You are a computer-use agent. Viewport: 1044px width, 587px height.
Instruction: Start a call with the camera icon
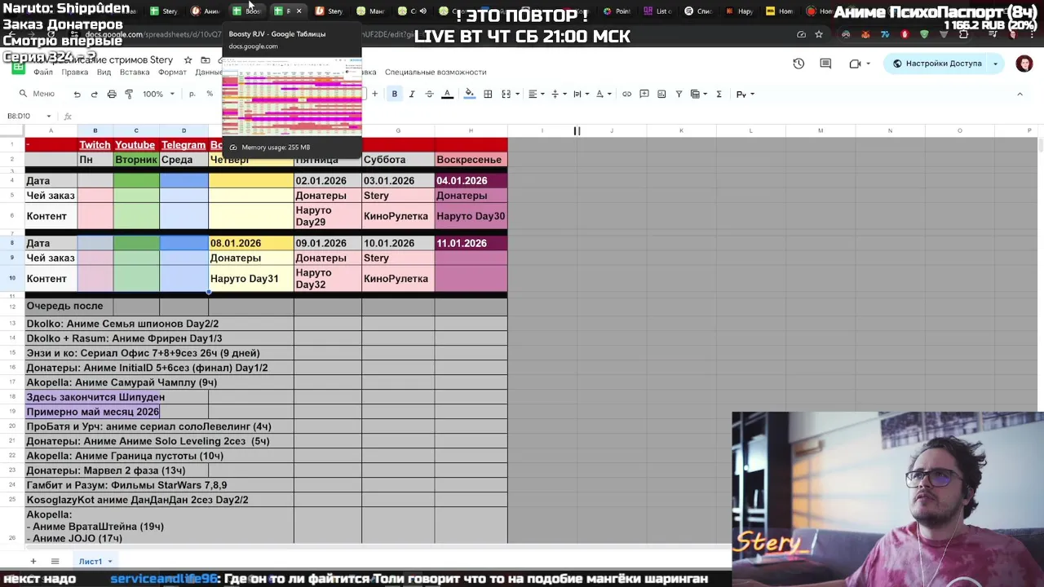click(856, 64)
